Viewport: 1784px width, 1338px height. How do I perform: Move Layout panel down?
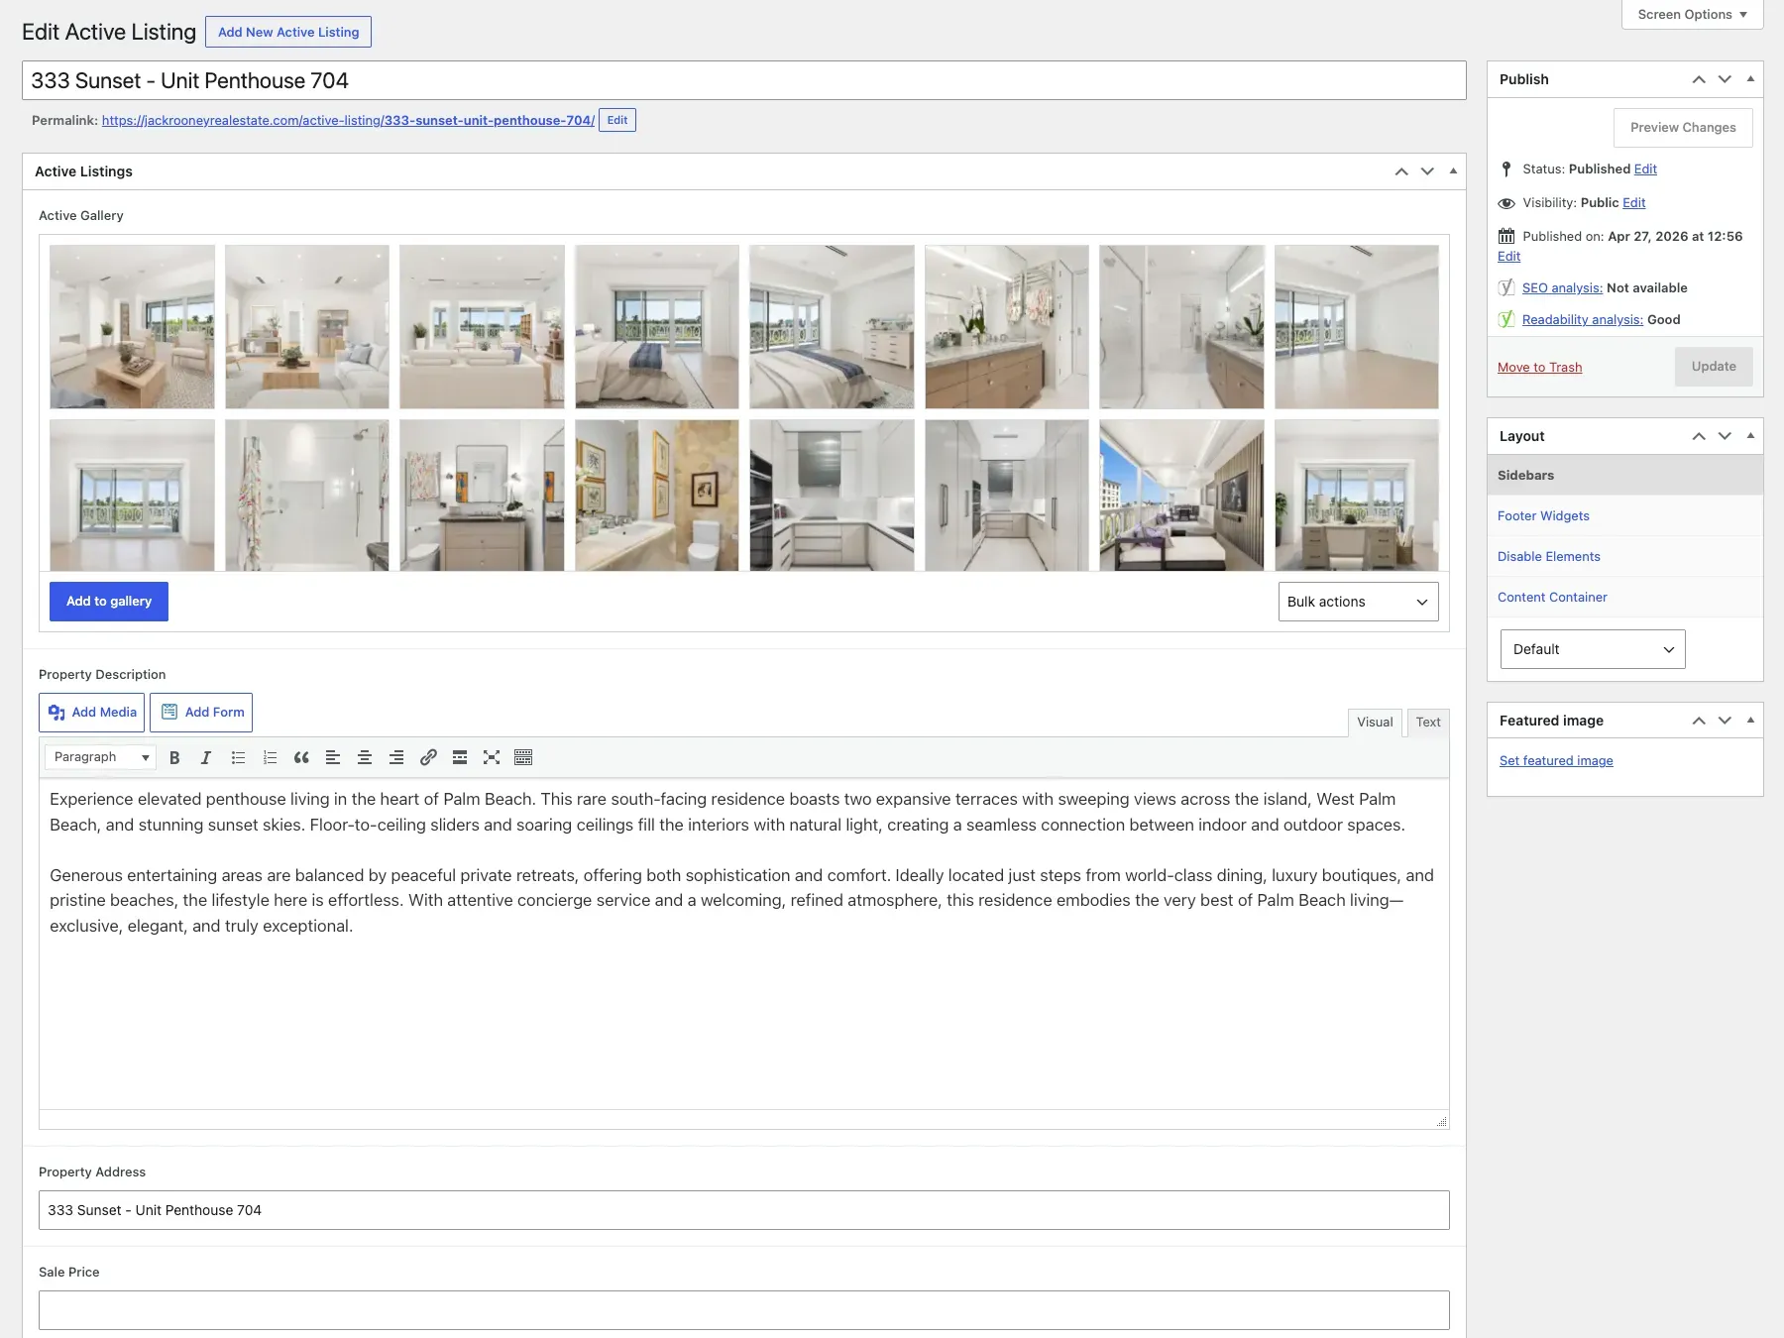(1725, 436)
